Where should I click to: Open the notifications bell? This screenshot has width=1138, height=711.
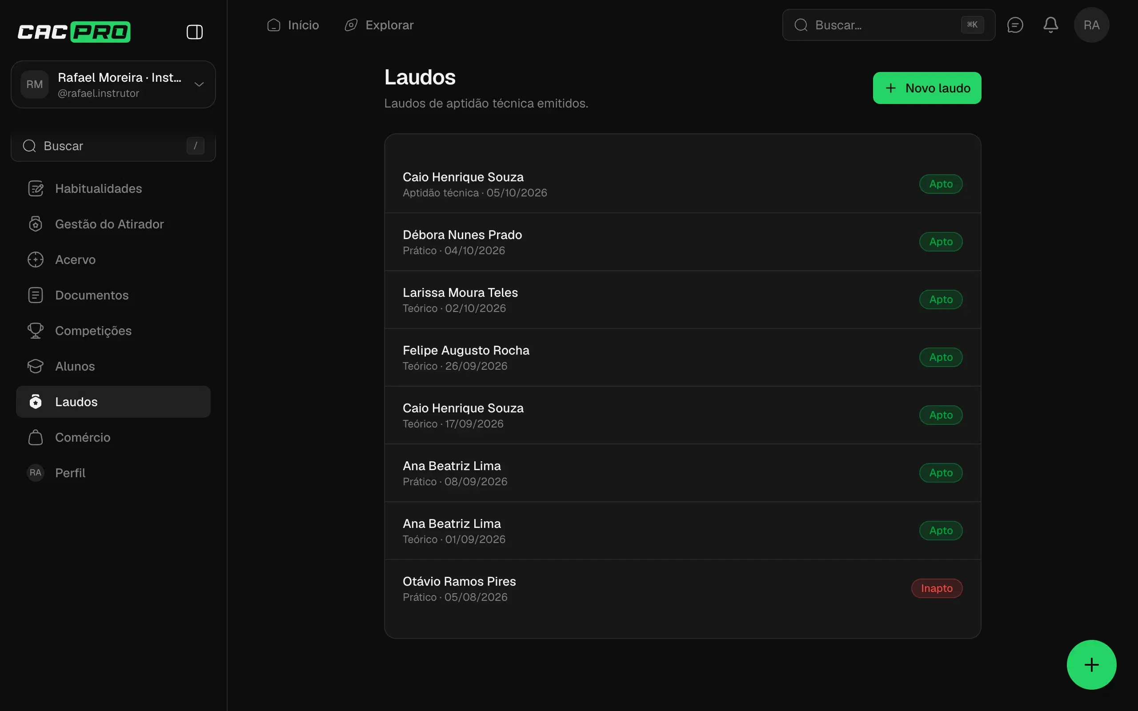click(x=1050, y=25)
